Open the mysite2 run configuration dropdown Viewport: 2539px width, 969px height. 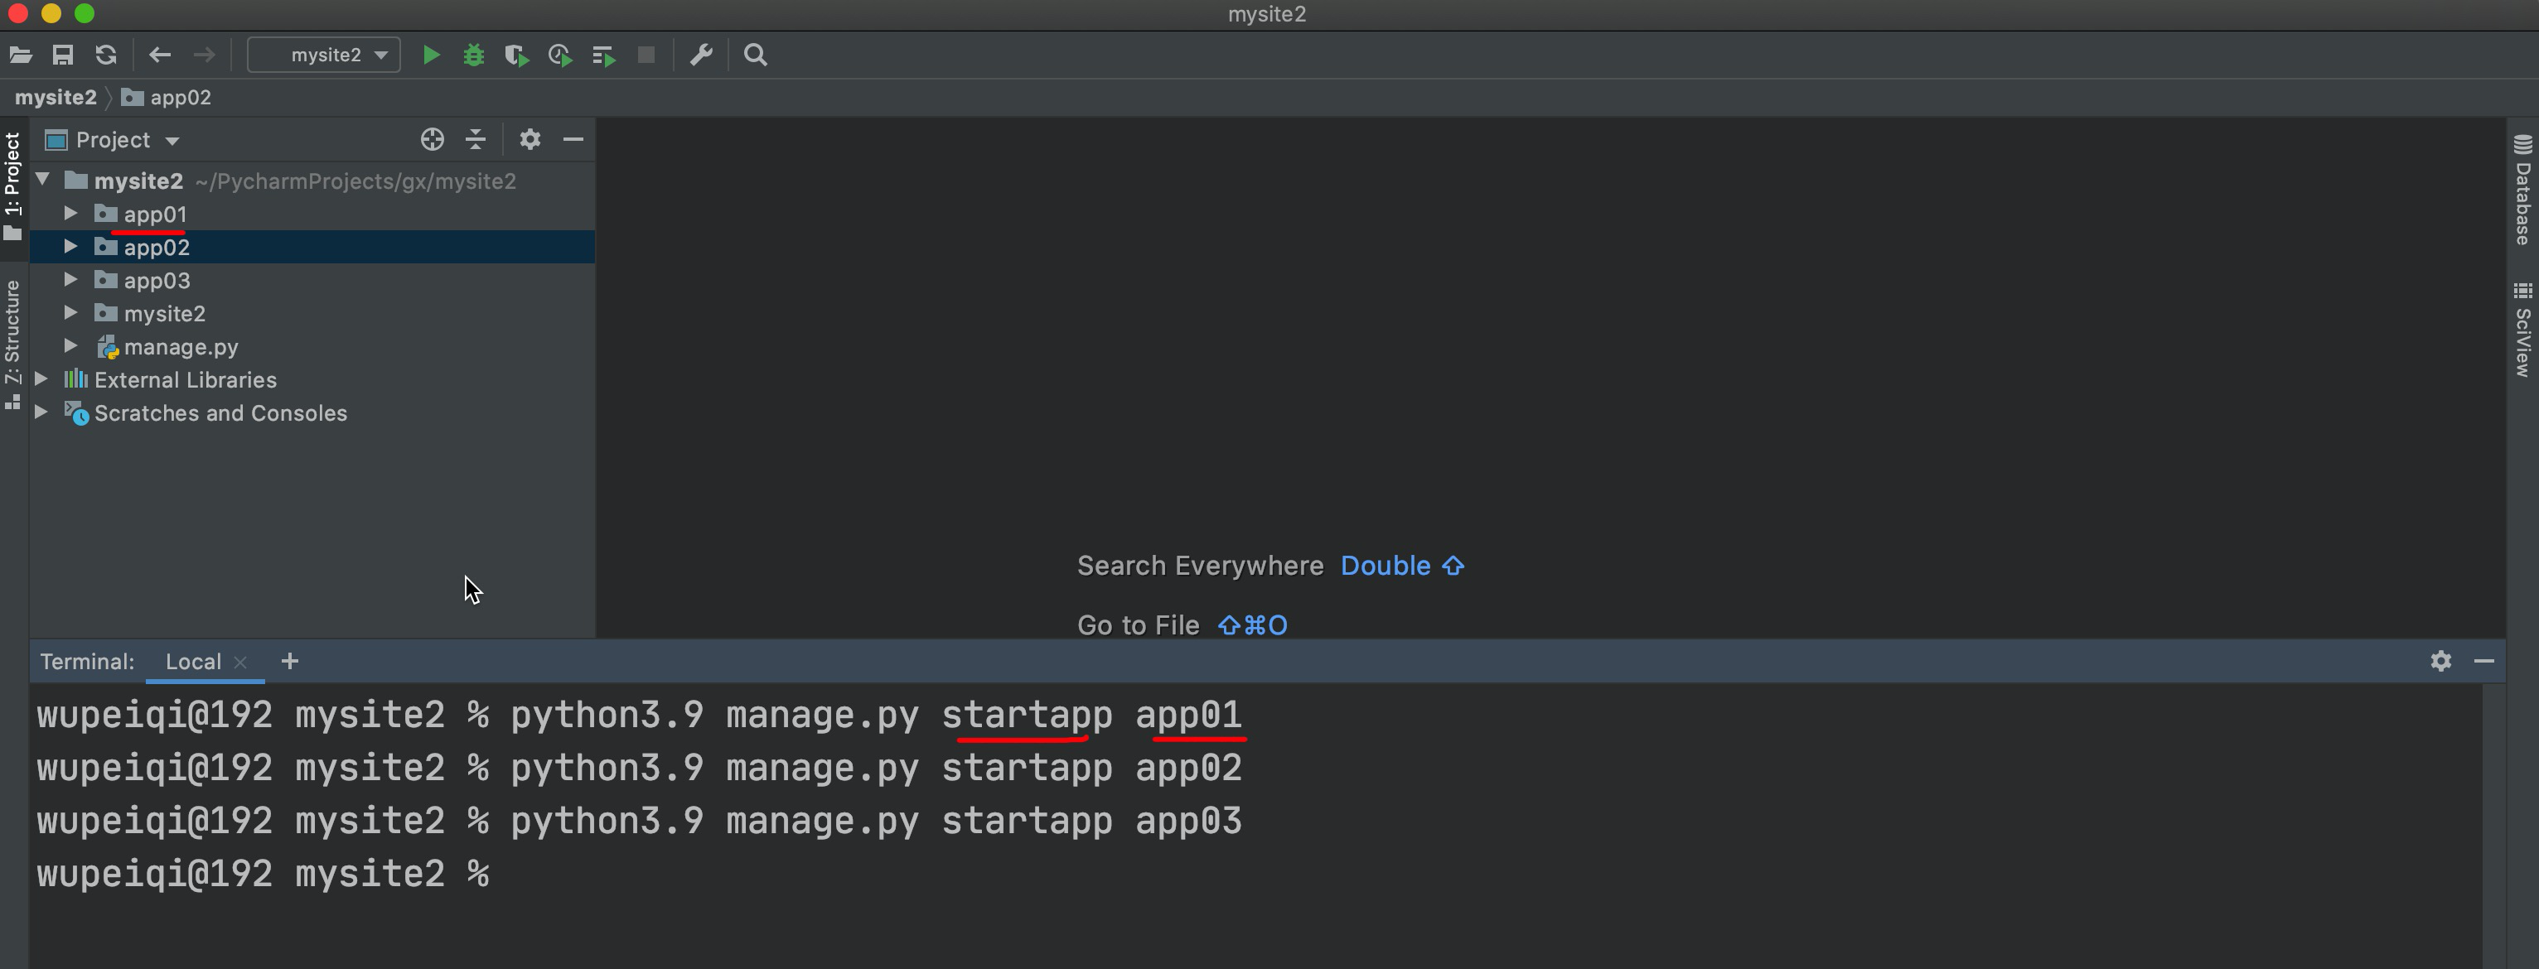(324, 55)
